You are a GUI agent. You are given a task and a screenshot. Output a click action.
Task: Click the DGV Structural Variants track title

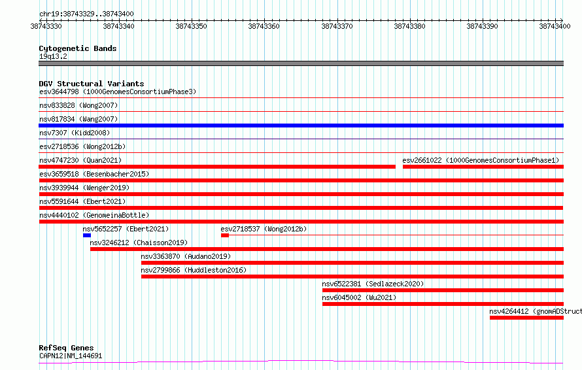point(92,84)
